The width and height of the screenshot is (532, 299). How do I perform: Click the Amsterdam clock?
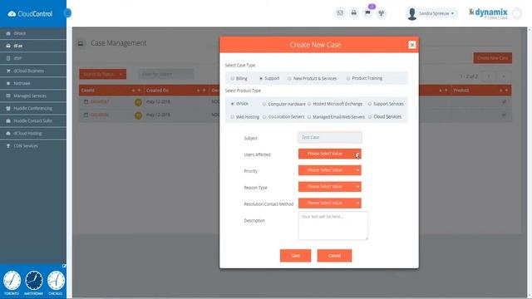33,281
